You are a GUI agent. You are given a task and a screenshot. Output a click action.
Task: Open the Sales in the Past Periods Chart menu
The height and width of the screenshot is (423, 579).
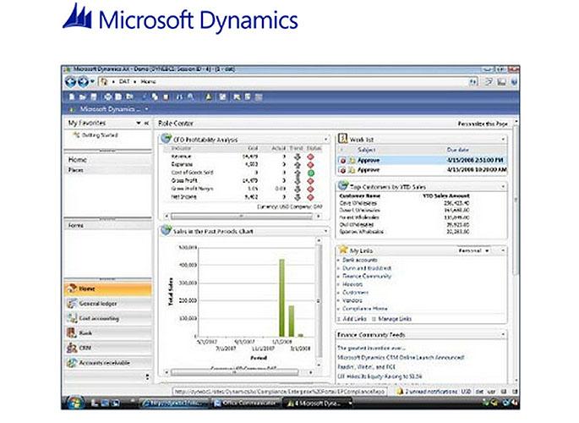[x=326, y=231]
